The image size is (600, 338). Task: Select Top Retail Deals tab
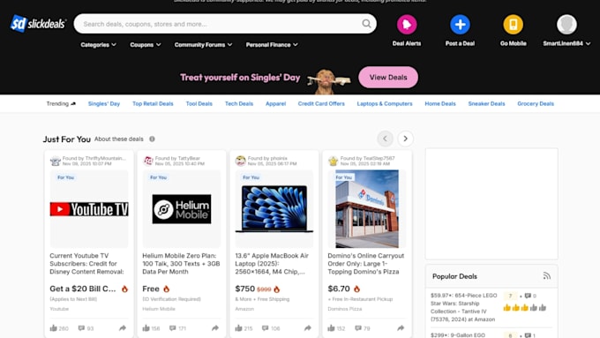point(153,104)
